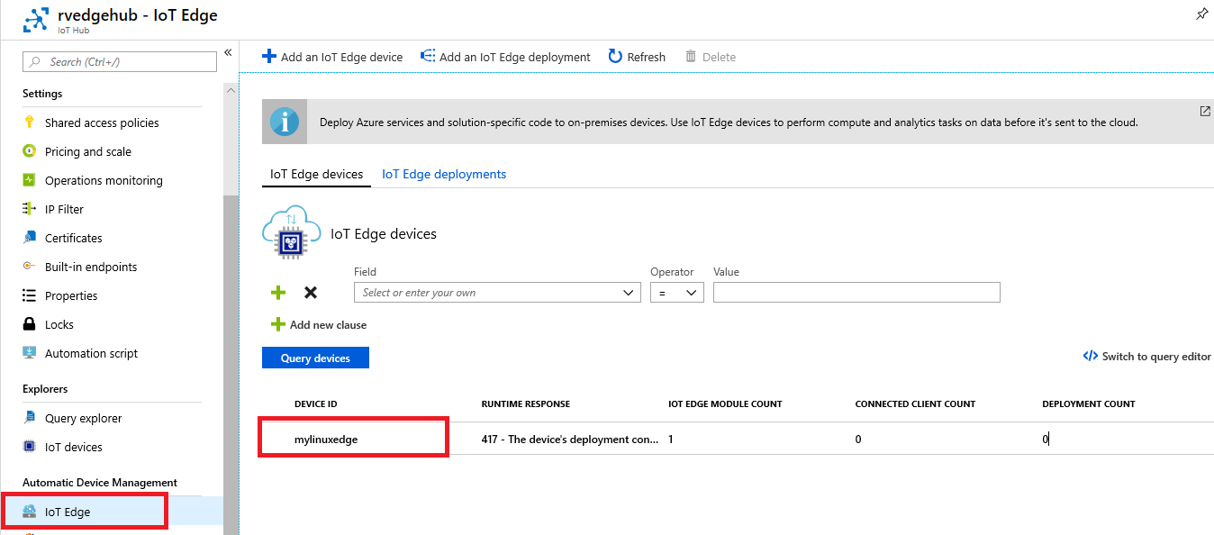
Task: Expand the Field dropdown
Action: tap(498, 293)
